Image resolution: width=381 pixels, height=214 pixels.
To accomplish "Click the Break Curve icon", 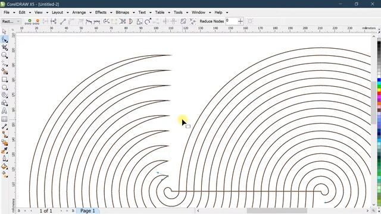I will [x=54, y=21].
